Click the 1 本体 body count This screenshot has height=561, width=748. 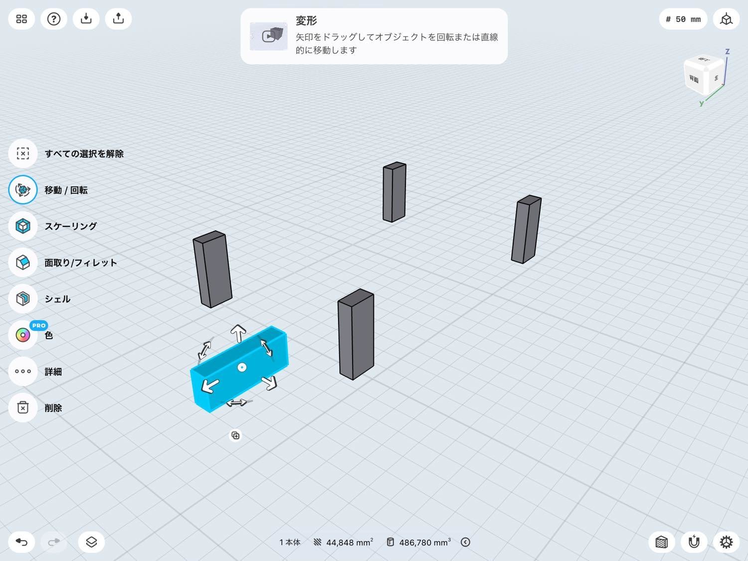pos(290,543)
